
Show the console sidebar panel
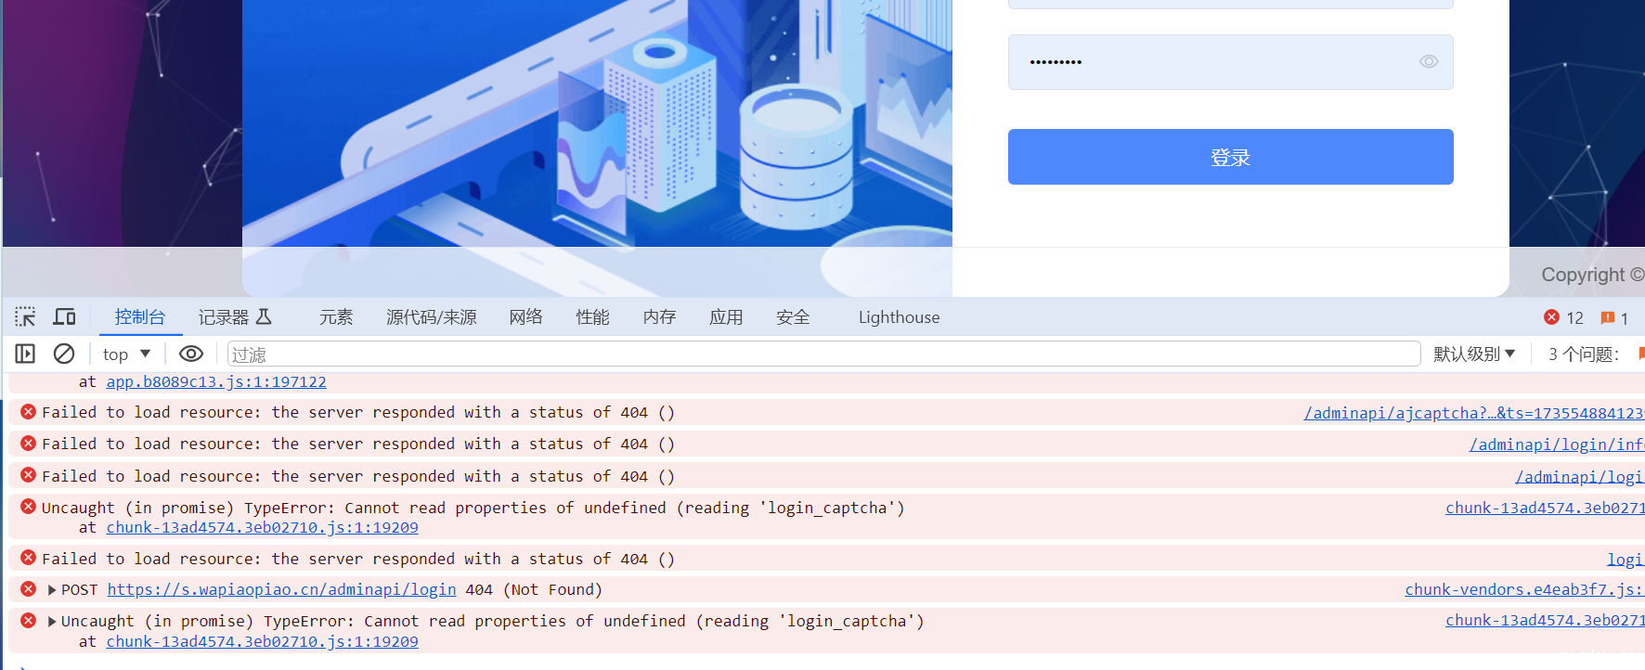click(25, 354)
